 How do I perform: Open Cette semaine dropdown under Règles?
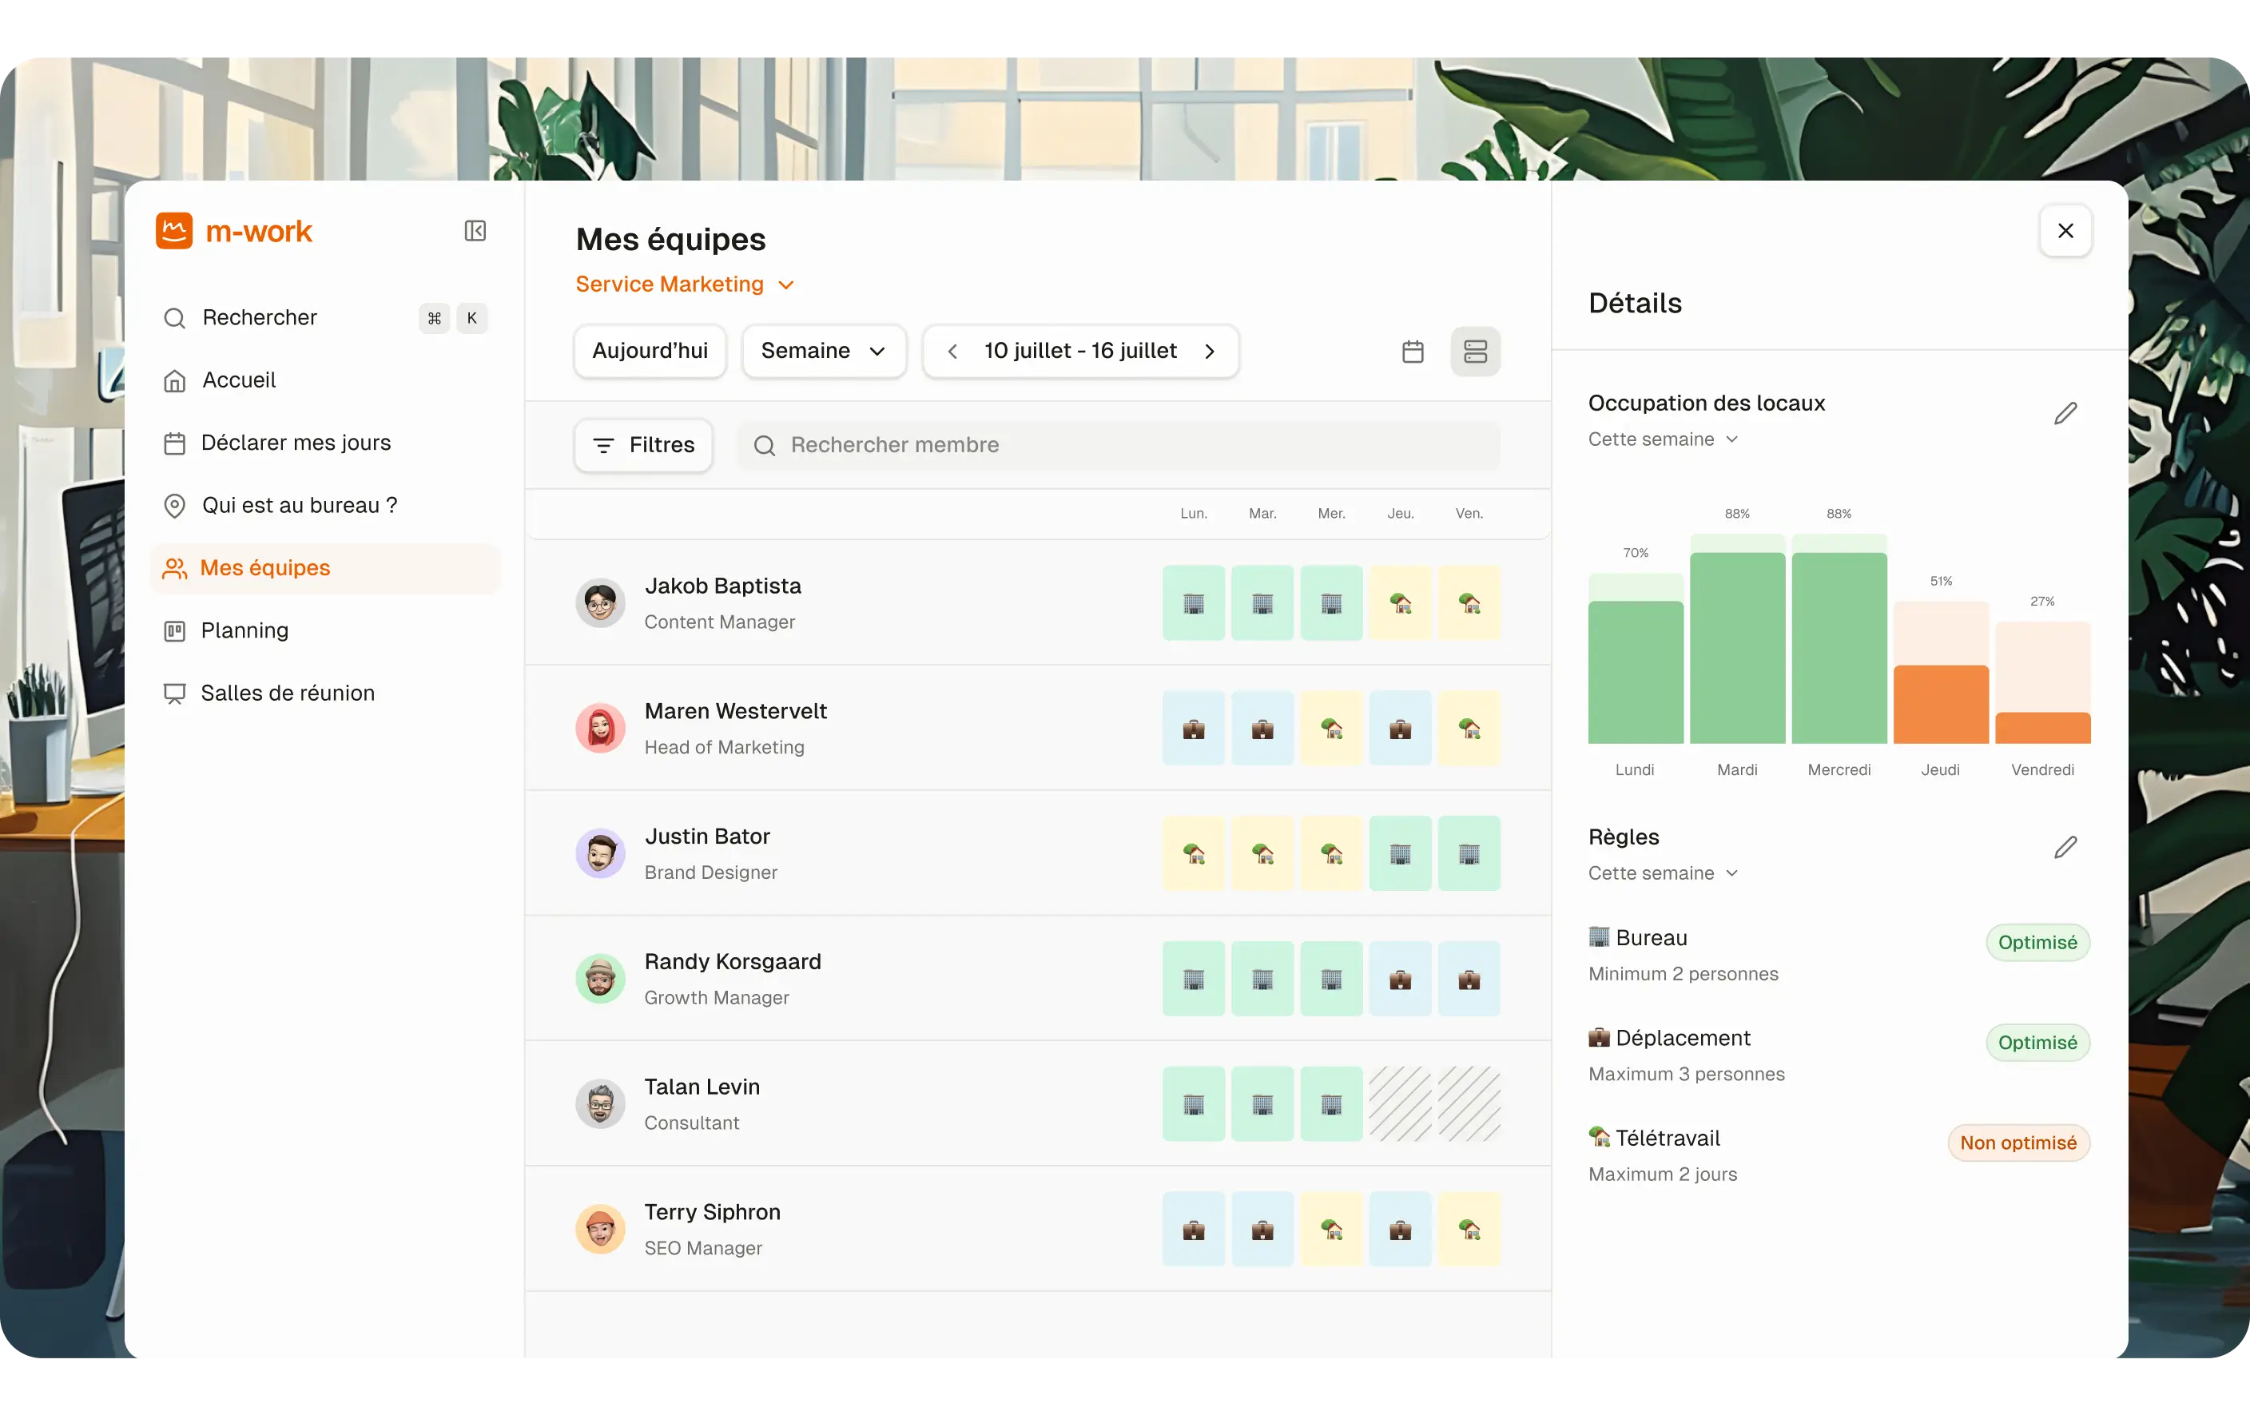point(1662,873)
